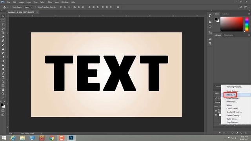This screenshot has width=251, height=141.
Task: Open the History panel icon
Action: (210, 16)
